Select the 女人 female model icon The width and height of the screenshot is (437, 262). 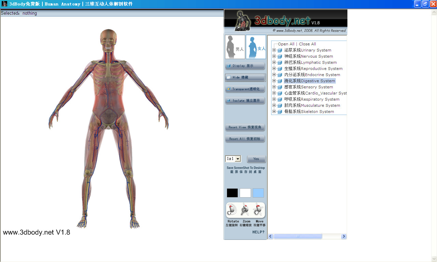[256, 46]
